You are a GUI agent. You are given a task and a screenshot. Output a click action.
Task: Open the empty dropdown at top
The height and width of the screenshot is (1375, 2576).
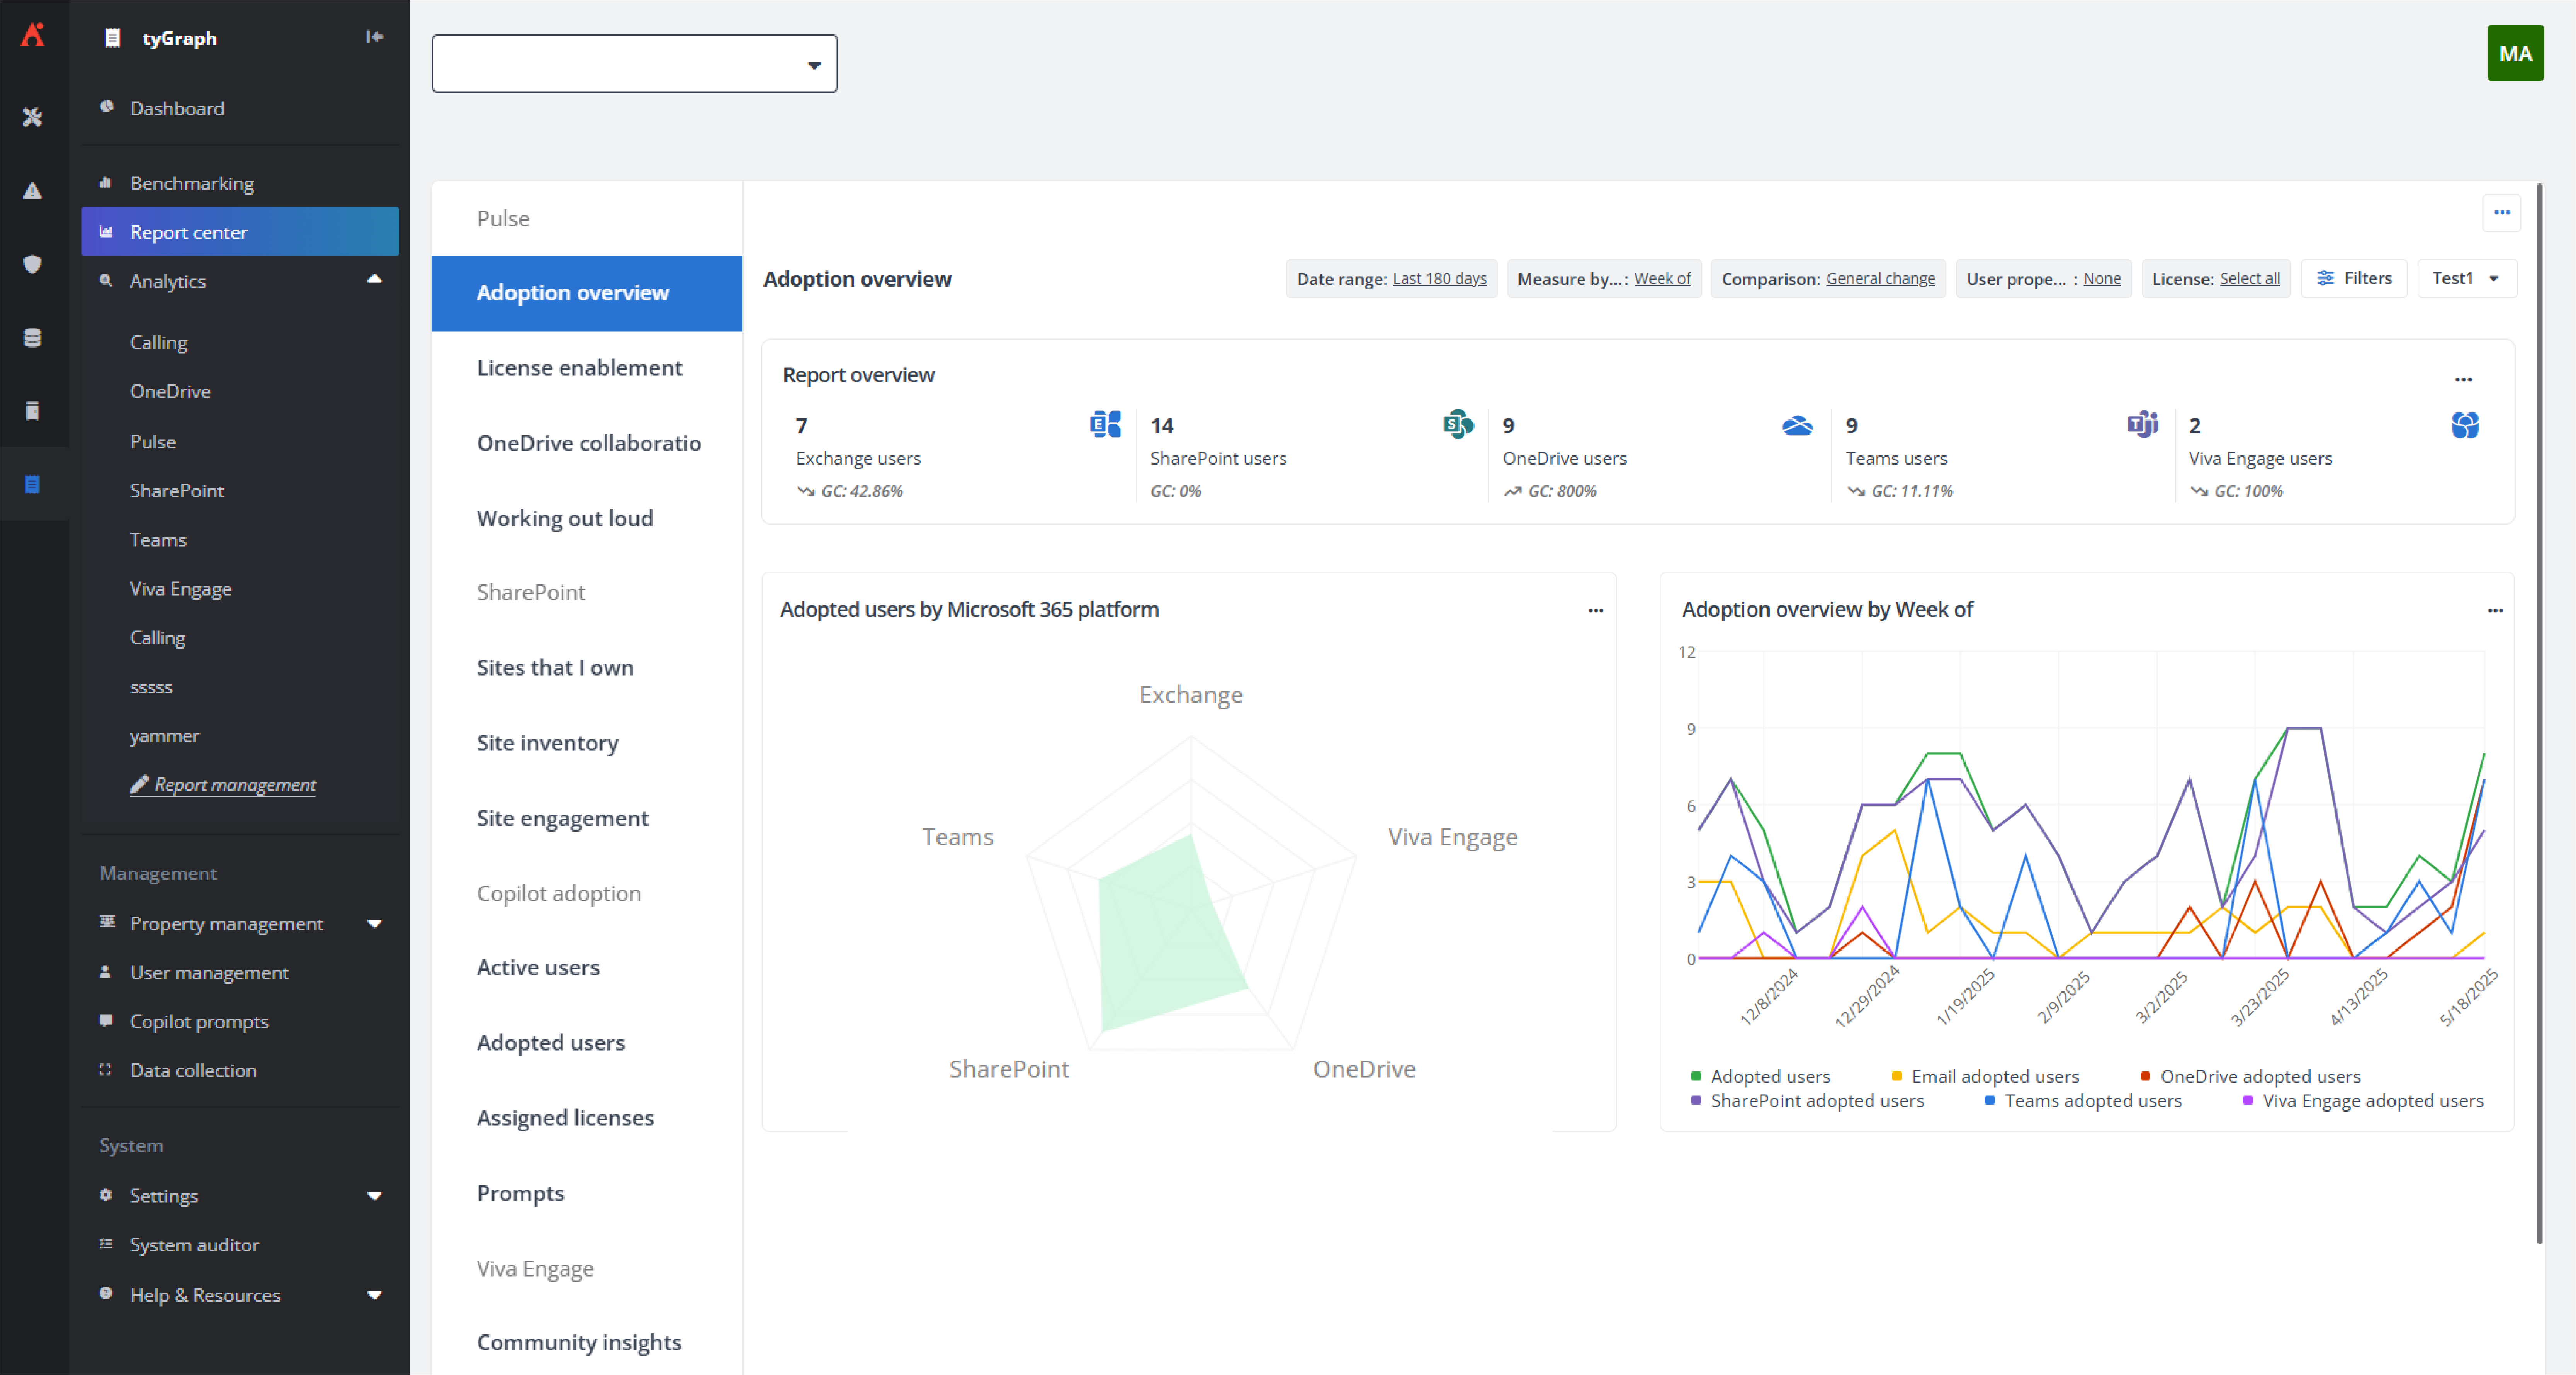[634, 64]
